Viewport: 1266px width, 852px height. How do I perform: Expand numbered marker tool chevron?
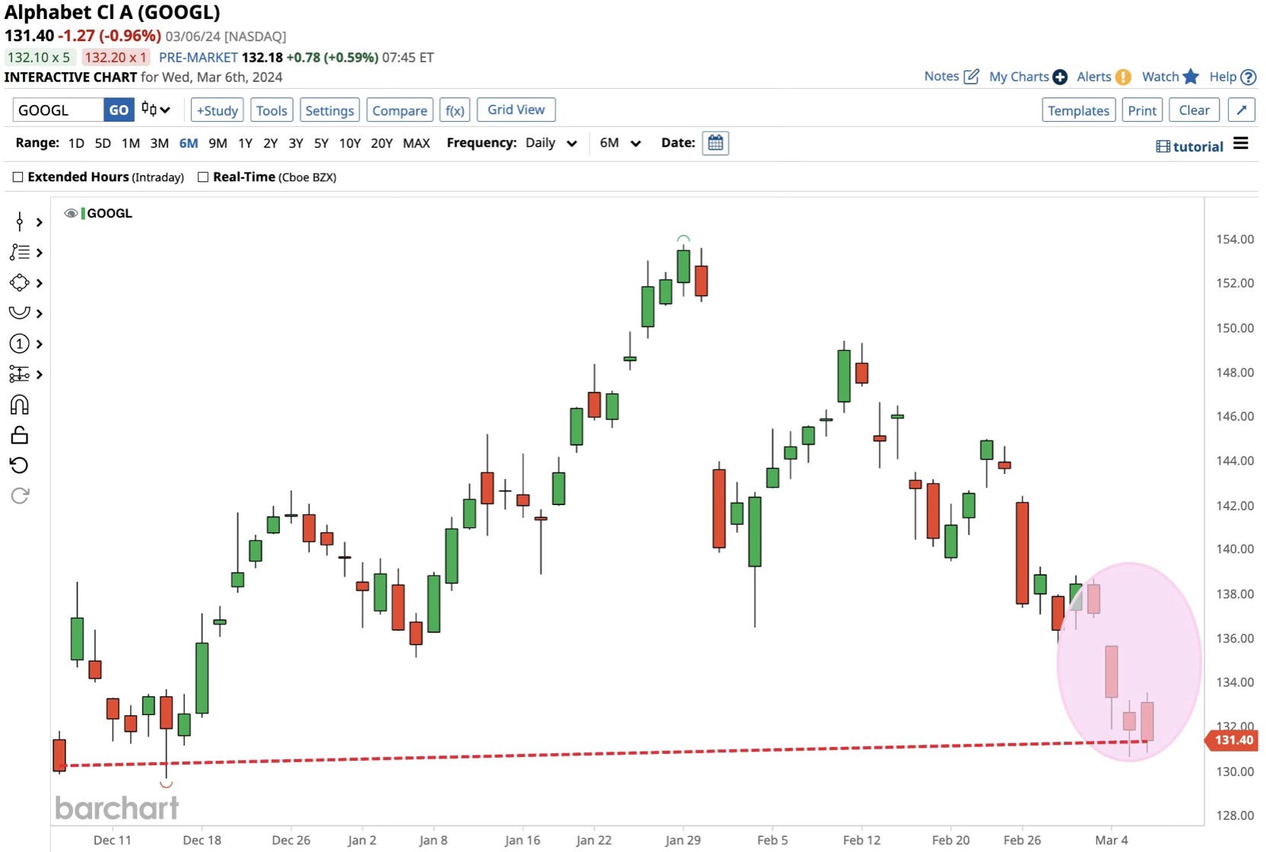[x=40, y=344]
